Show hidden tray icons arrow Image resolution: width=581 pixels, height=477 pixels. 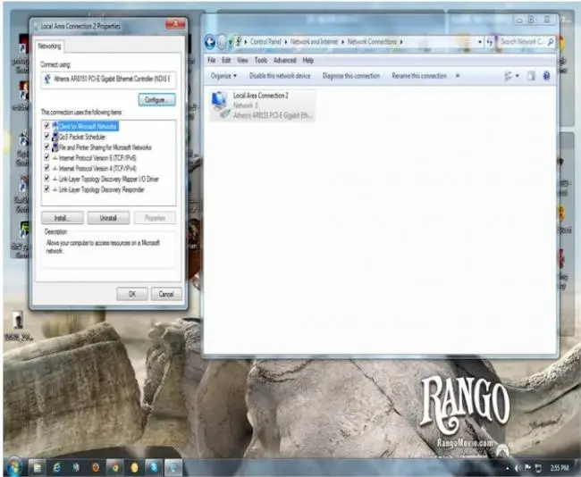click(508, 468)
